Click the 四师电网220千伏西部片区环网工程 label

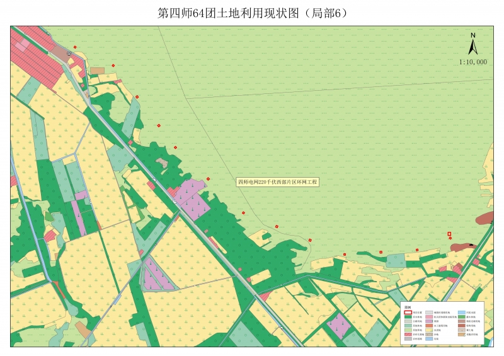point(278,181)
